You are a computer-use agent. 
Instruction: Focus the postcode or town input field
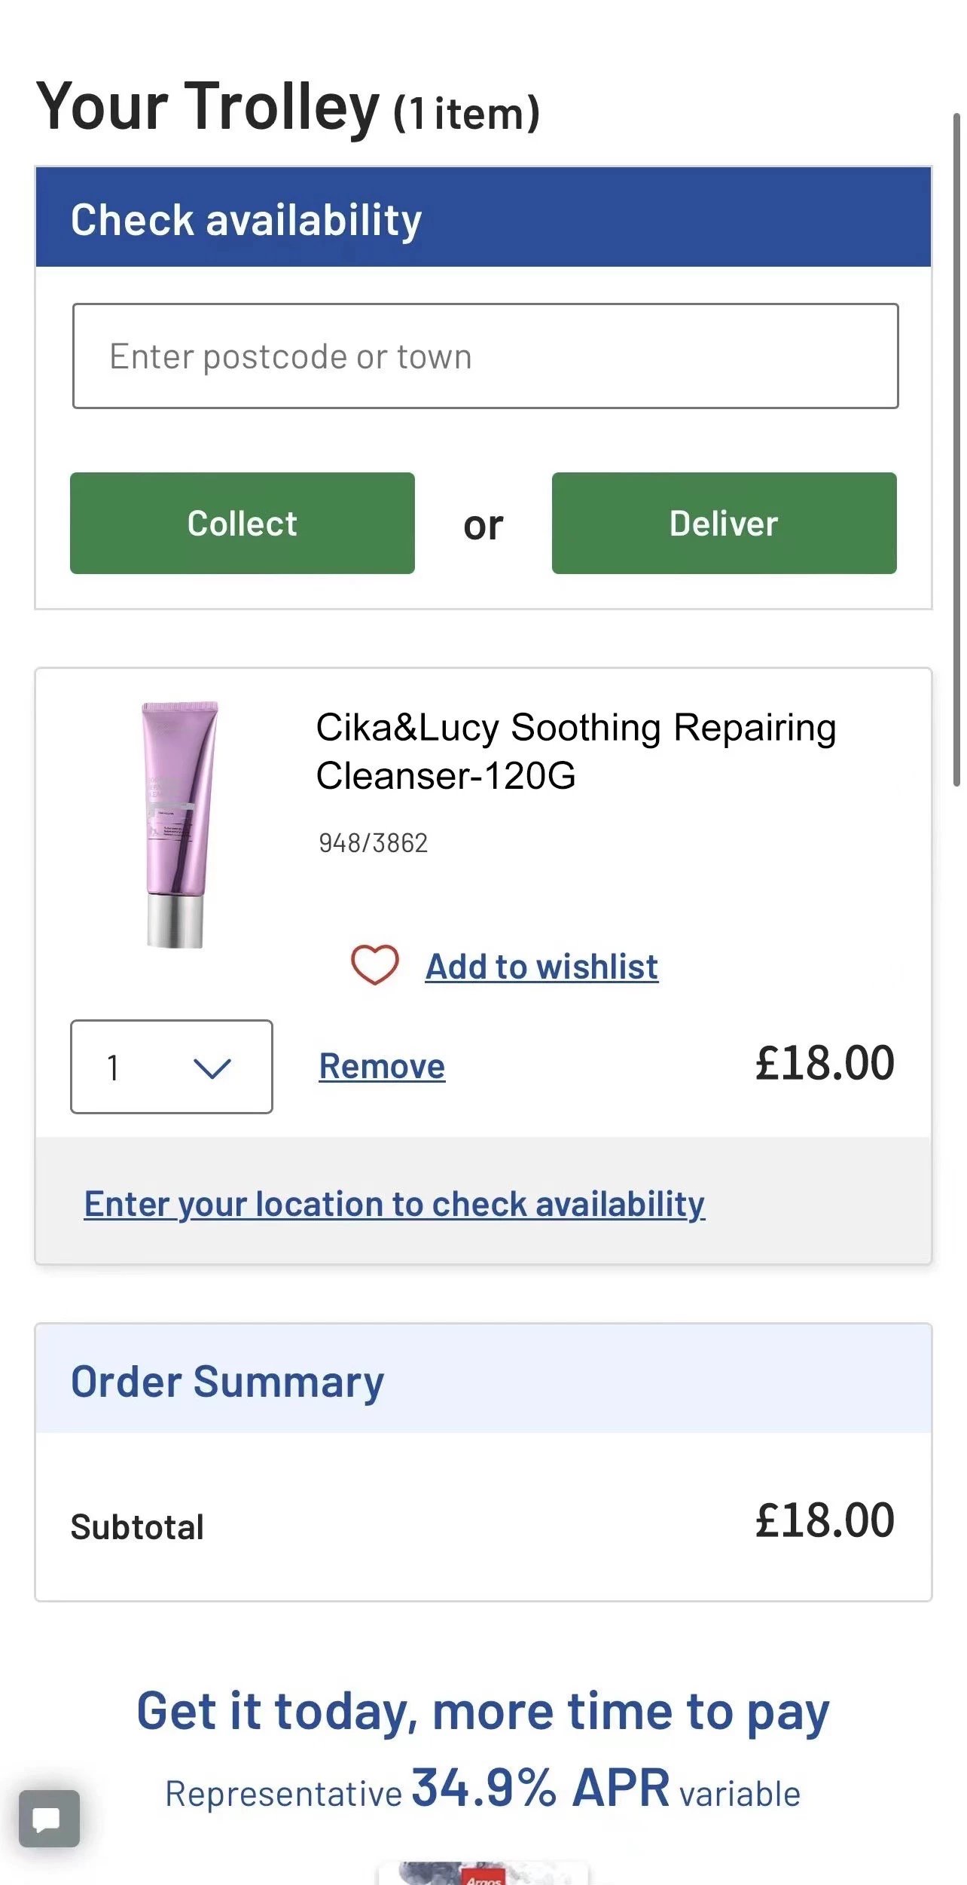tap(485, 356)
